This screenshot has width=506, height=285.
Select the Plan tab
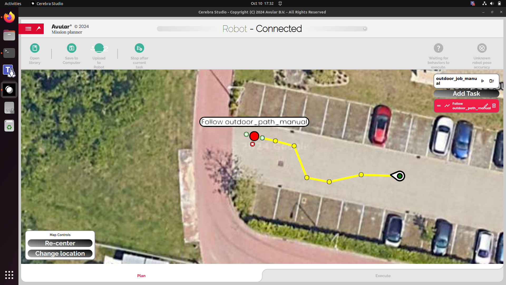point(141,275)
